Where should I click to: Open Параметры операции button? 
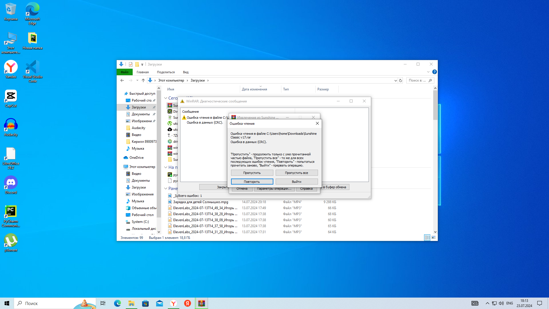[x=274, y=189]
